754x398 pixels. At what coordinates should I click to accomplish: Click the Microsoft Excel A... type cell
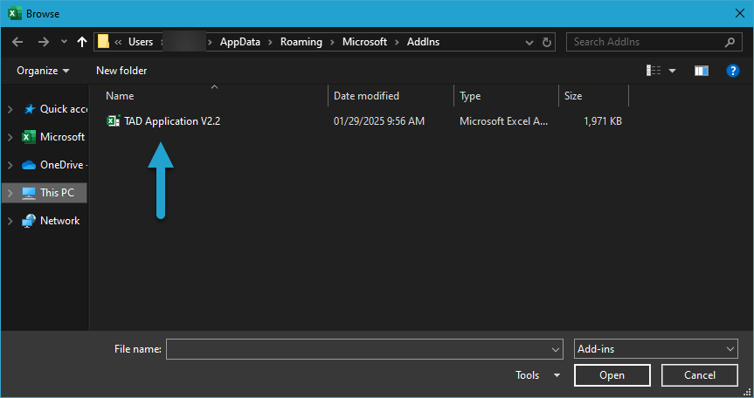(503, 121)
